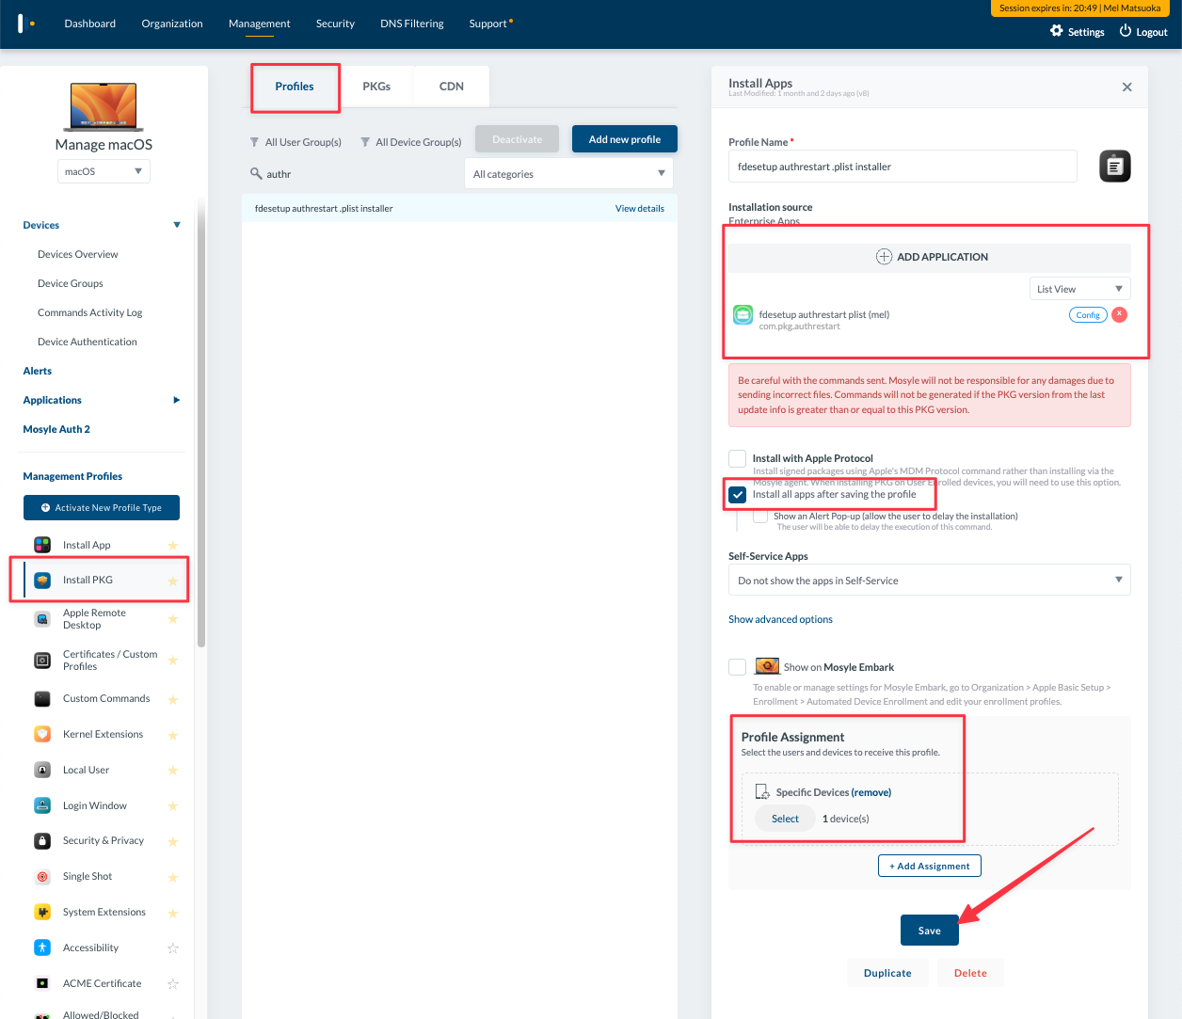Viewport: 1182px width, 1019px height.
Task: Open the Self-Service Apps dropdown
Action: click(930, 581)
